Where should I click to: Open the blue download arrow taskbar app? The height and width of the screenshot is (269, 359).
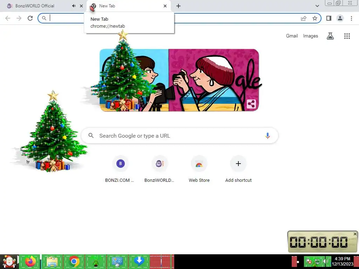click(x=139, y=261)
